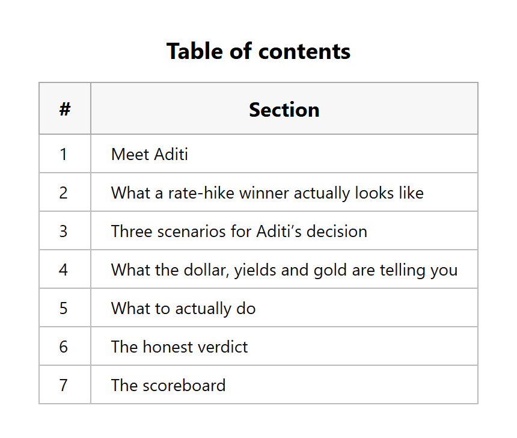
Task: Jump to What to actually do
Action: [183, 309]
